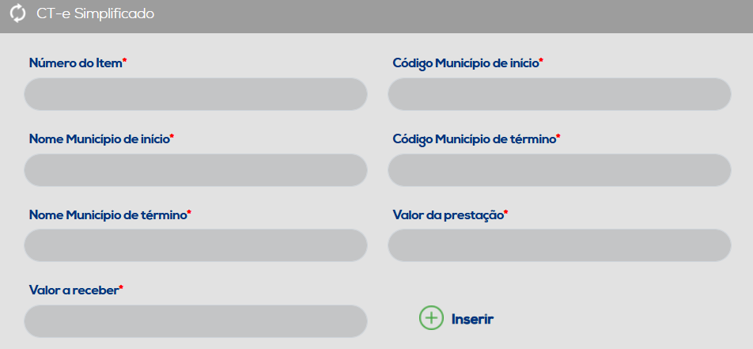Select the CT-e Simplificado header title
Viewport: 753px width, 349px height.
[96, 14]
